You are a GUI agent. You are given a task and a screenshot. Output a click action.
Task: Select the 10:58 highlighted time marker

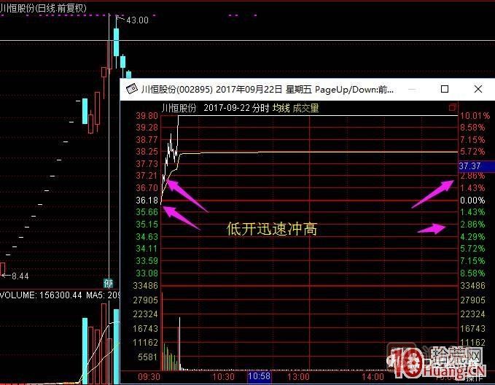point(260,377)
